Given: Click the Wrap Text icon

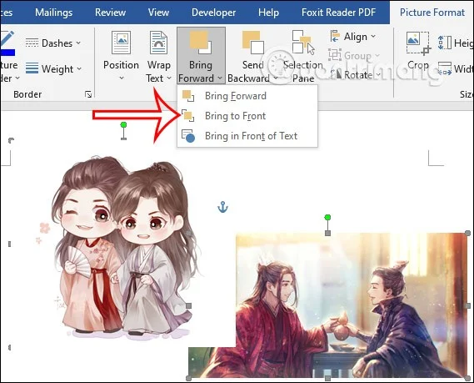Looking at the screenshot, I should coord(158,43).
